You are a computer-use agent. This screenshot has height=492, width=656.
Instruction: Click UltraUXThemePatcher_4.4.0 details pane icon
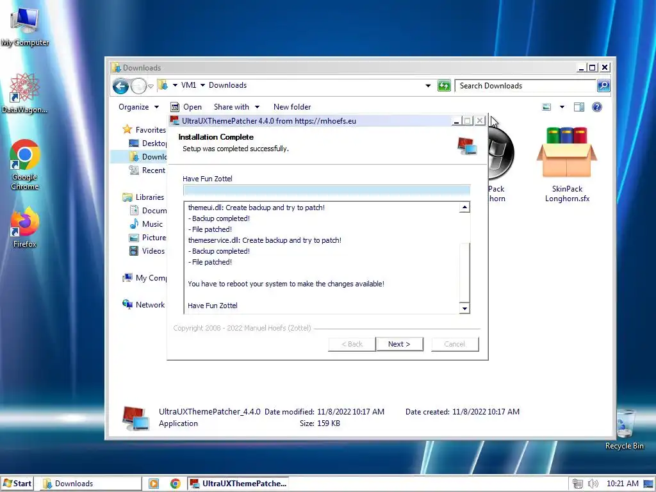click(x=136, y=418)
